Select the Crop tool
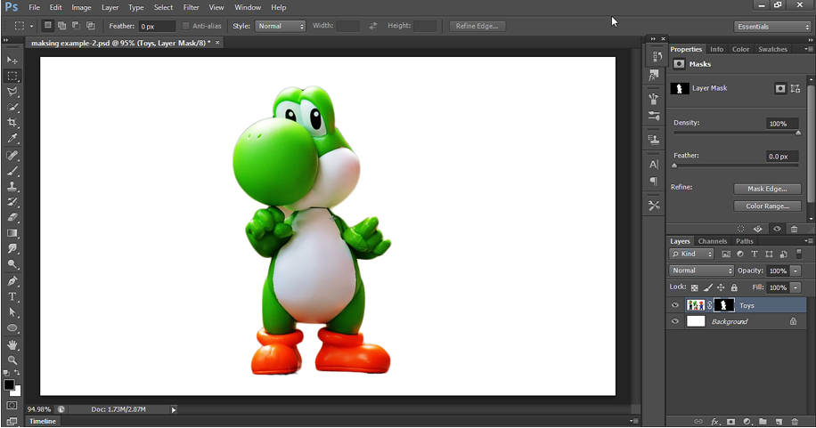Image resolution: width=816 pixels, height=428 pixels. pos(12,123)
